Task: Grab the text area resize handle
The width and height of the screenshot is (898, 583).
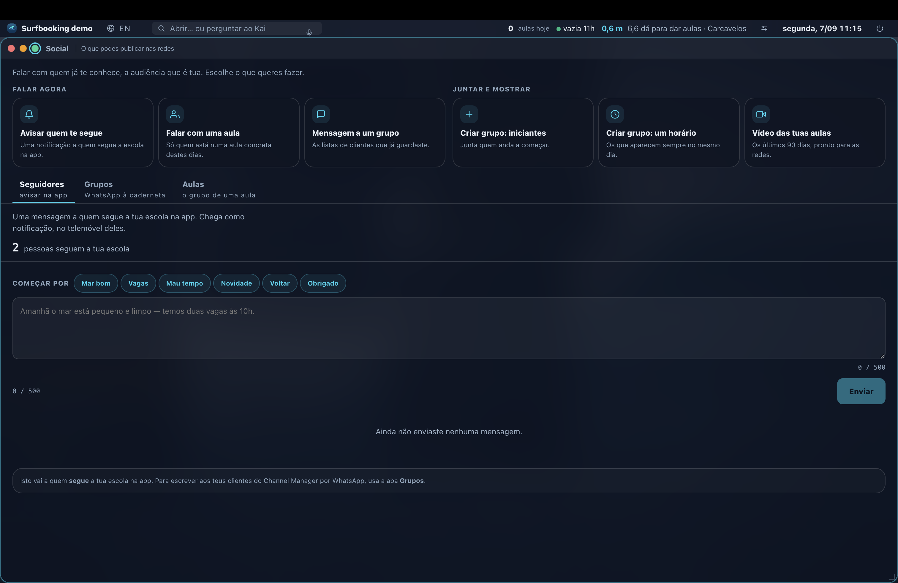Action: tap(882, 356)
